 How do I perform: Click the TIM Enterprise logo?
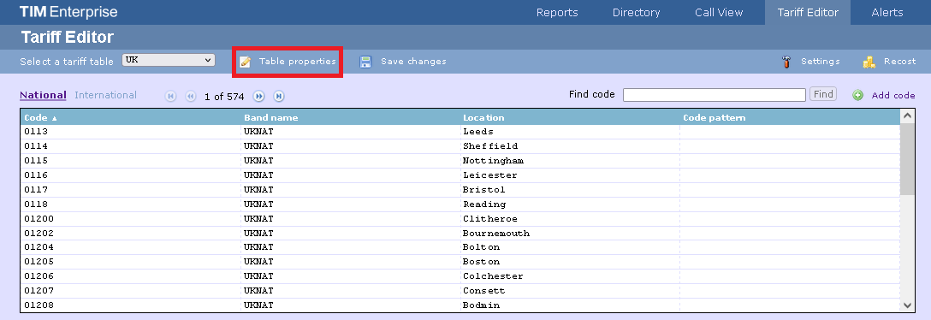[68, 12]
